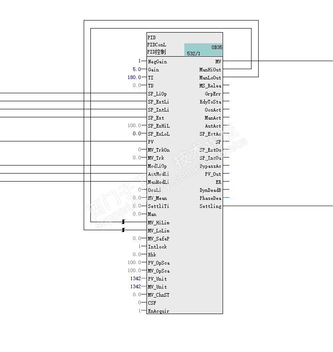333x352 pixels.
Task: Select the MV_HiLim input pin
Action: point(158,223)
